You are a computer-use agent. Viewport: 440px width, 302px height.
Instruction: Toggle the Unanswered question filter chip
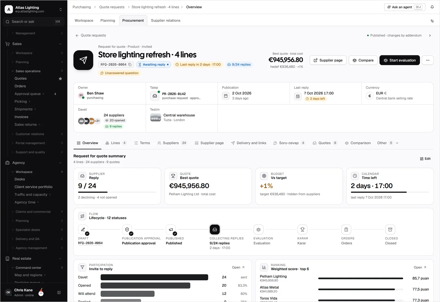(119, 73)
